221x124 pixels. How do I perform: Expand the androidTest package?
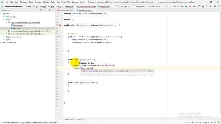point(6,31)
